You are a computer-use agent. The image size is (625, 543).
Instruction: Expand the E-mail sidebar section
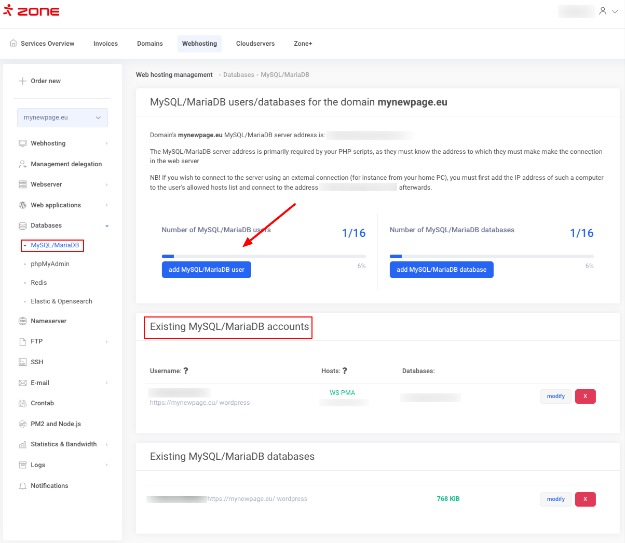pos(107,383)
